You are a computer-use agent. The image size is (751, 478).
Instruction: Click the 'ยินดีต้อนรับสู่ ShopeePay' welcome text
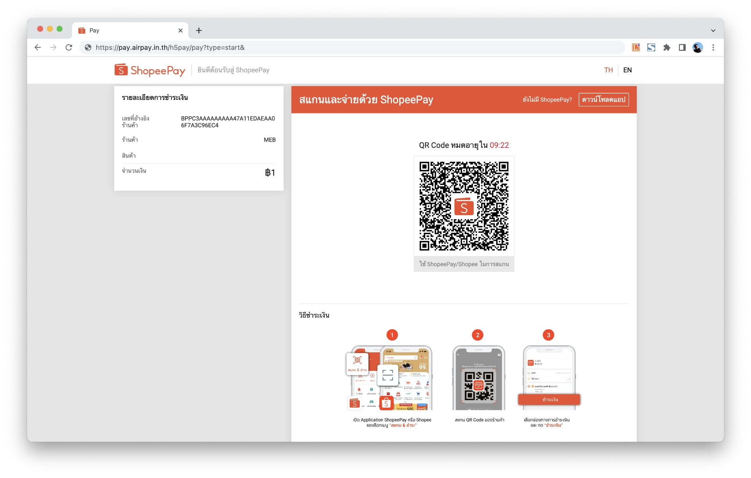[x=234, y=70]
